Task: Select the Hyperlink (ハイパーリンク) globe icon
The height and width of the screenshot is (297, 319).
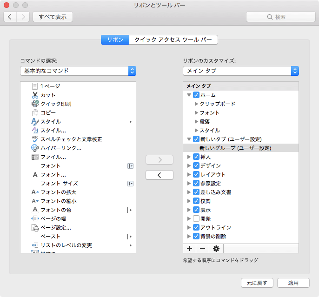Action: 35,148
